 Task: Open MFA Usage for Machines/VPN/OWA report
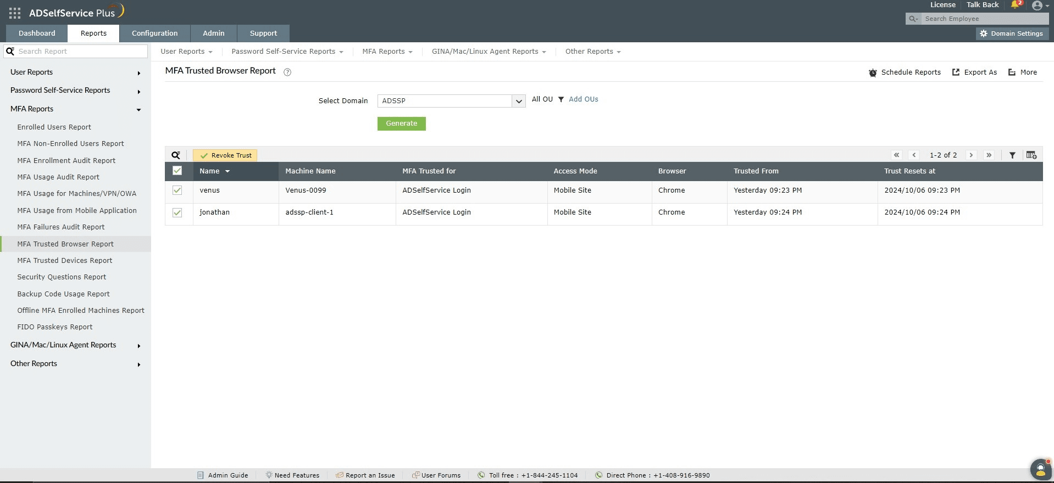[x=77, y=194]
